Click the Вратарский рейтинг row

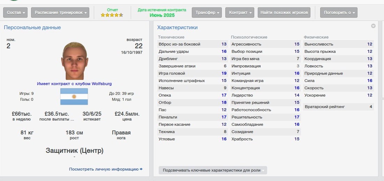tap(338, 107)
